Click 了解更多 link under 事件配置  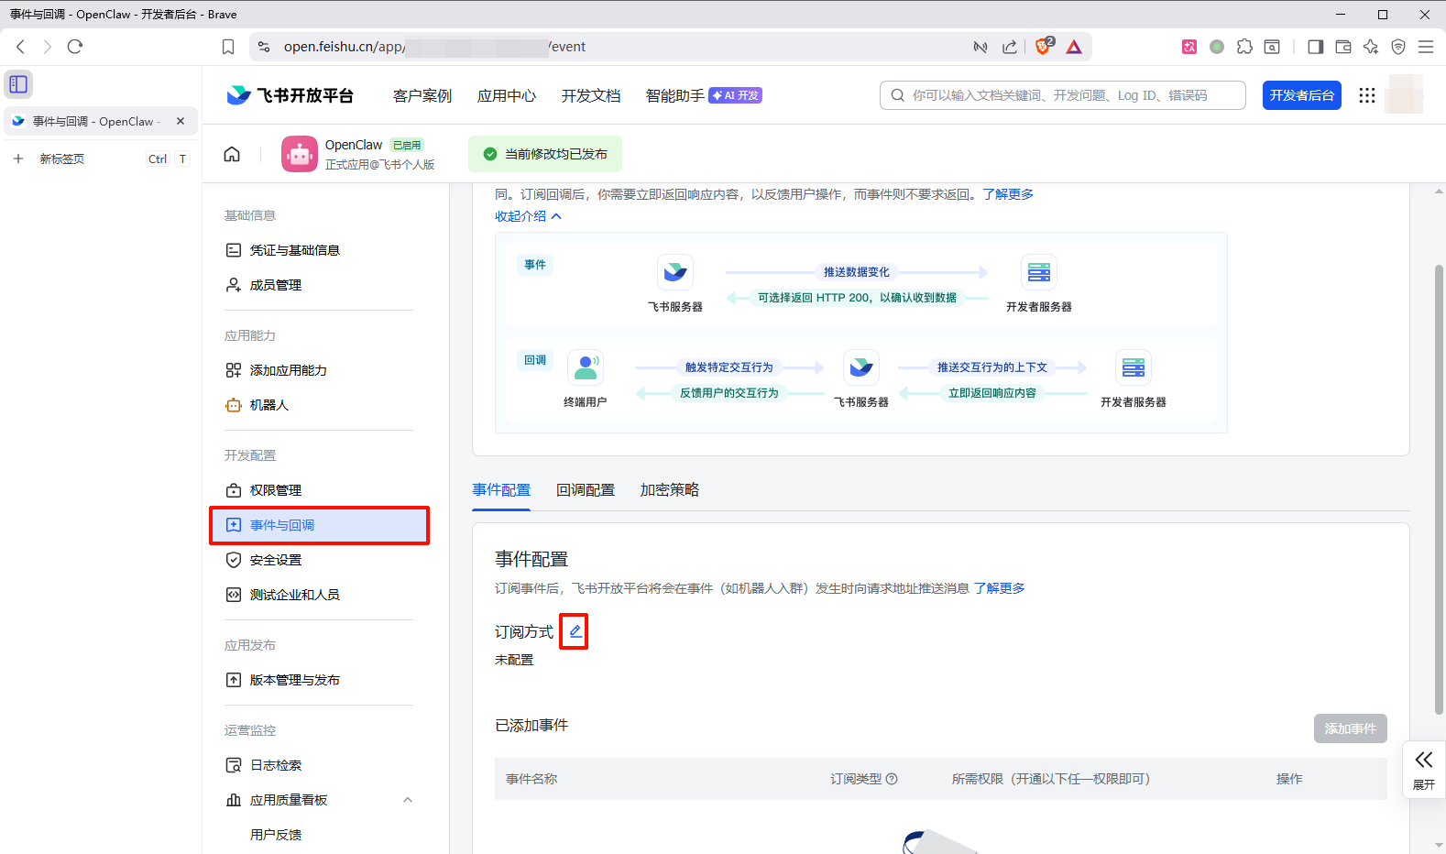coord(999,588)
